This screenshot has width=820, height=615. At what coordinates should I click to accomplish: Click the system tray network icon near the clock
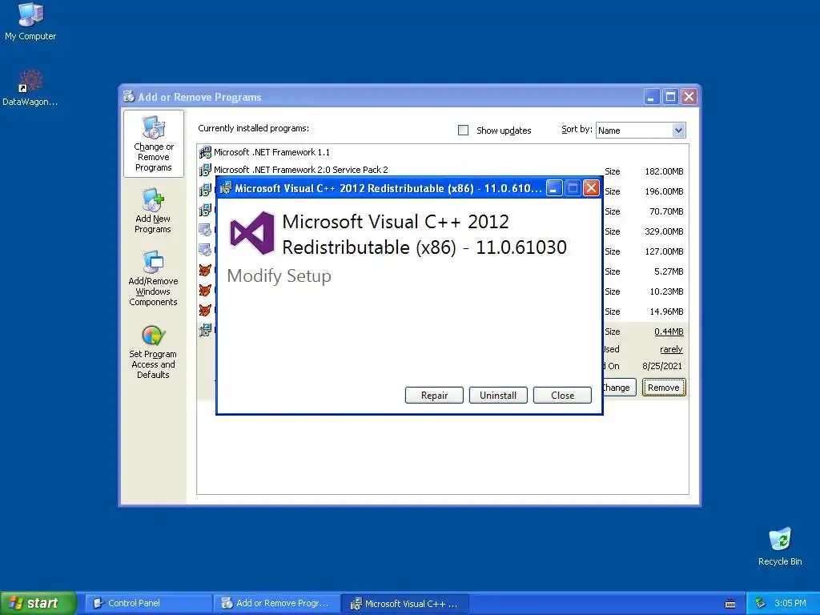coord(761,603)
